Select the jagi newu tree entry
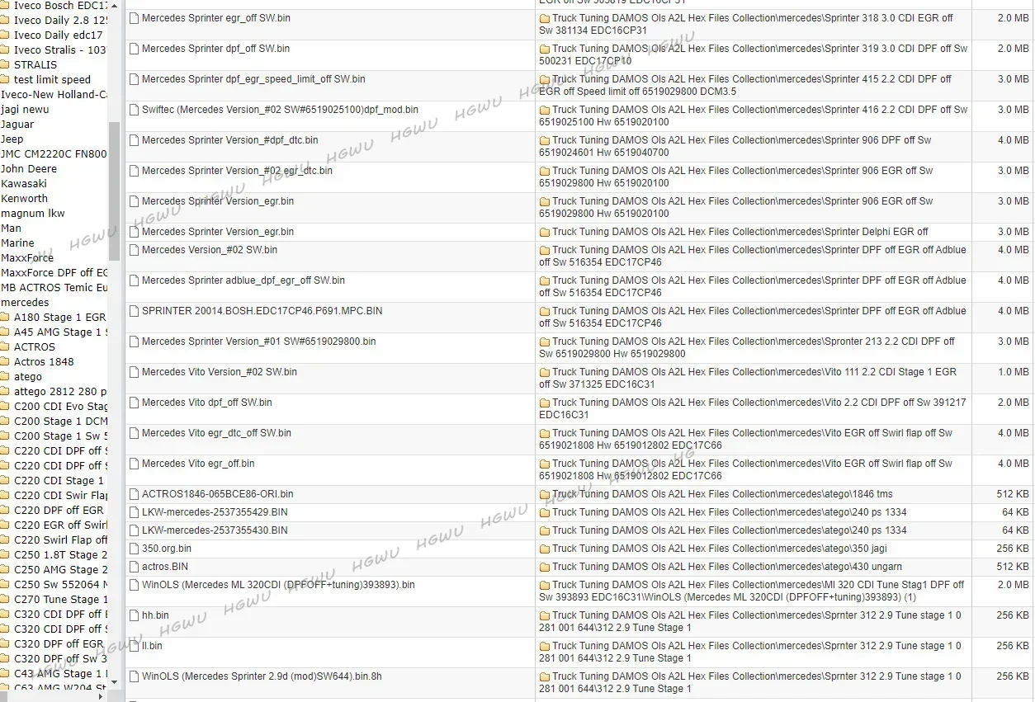Viewport: 1035px width, 702px height. click(x=25, y=109)
